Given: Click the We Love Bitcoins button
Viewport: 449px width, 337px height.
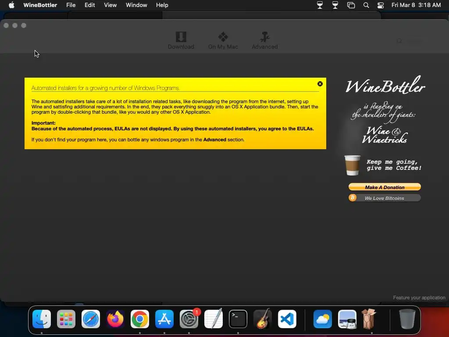Looking at the screenshot, I should (x=385, y=198).
